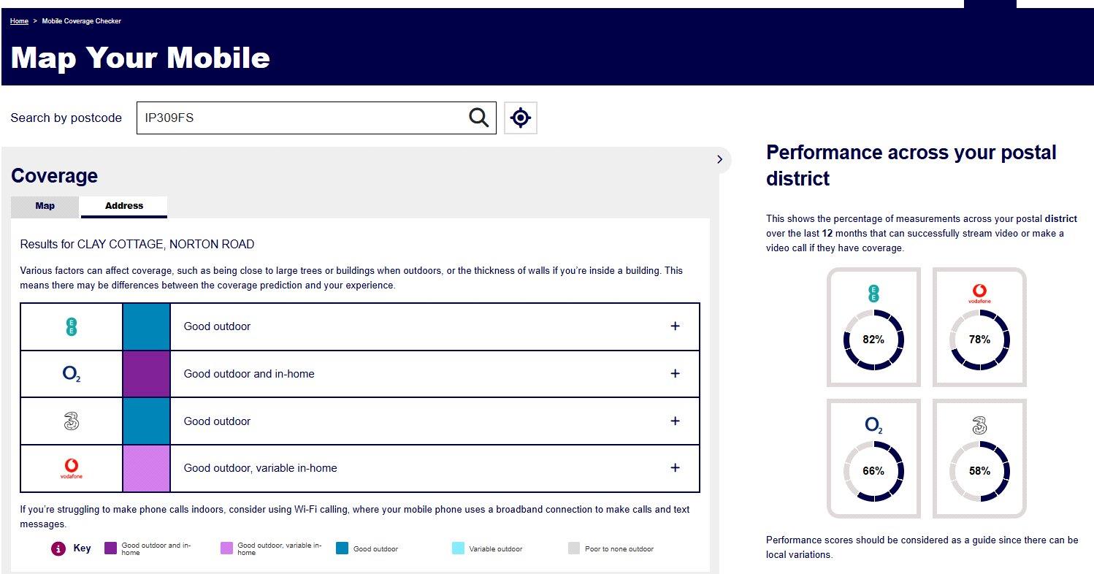The height and width of the screenshot is (574, 1094).
Task: Click EE logo in performance card
Action: [873, 294]
